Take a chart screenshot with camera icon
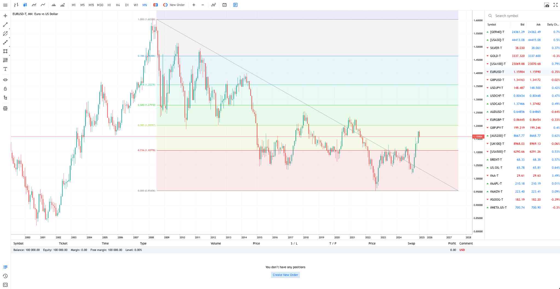The image size is (560, 289). pyautogui.click(x=547, y=5)
